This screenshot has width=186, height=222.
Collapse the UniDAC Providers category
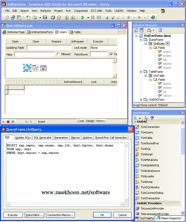pos(135,203)
